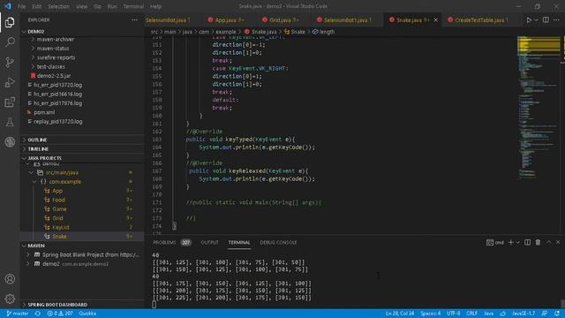Select the KeyList class in Java Projects

(x=61, y=227)
